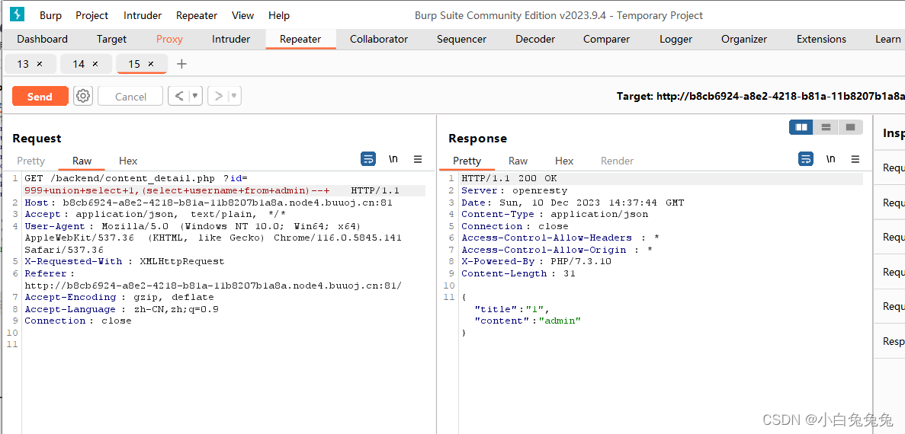Toggle word wrap icon in Request panel
This screenshot has height=434, width=905.
(368, 159)
